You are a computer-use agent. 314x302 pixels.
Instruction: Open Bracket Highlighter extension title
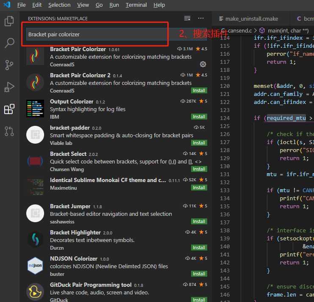75,232
